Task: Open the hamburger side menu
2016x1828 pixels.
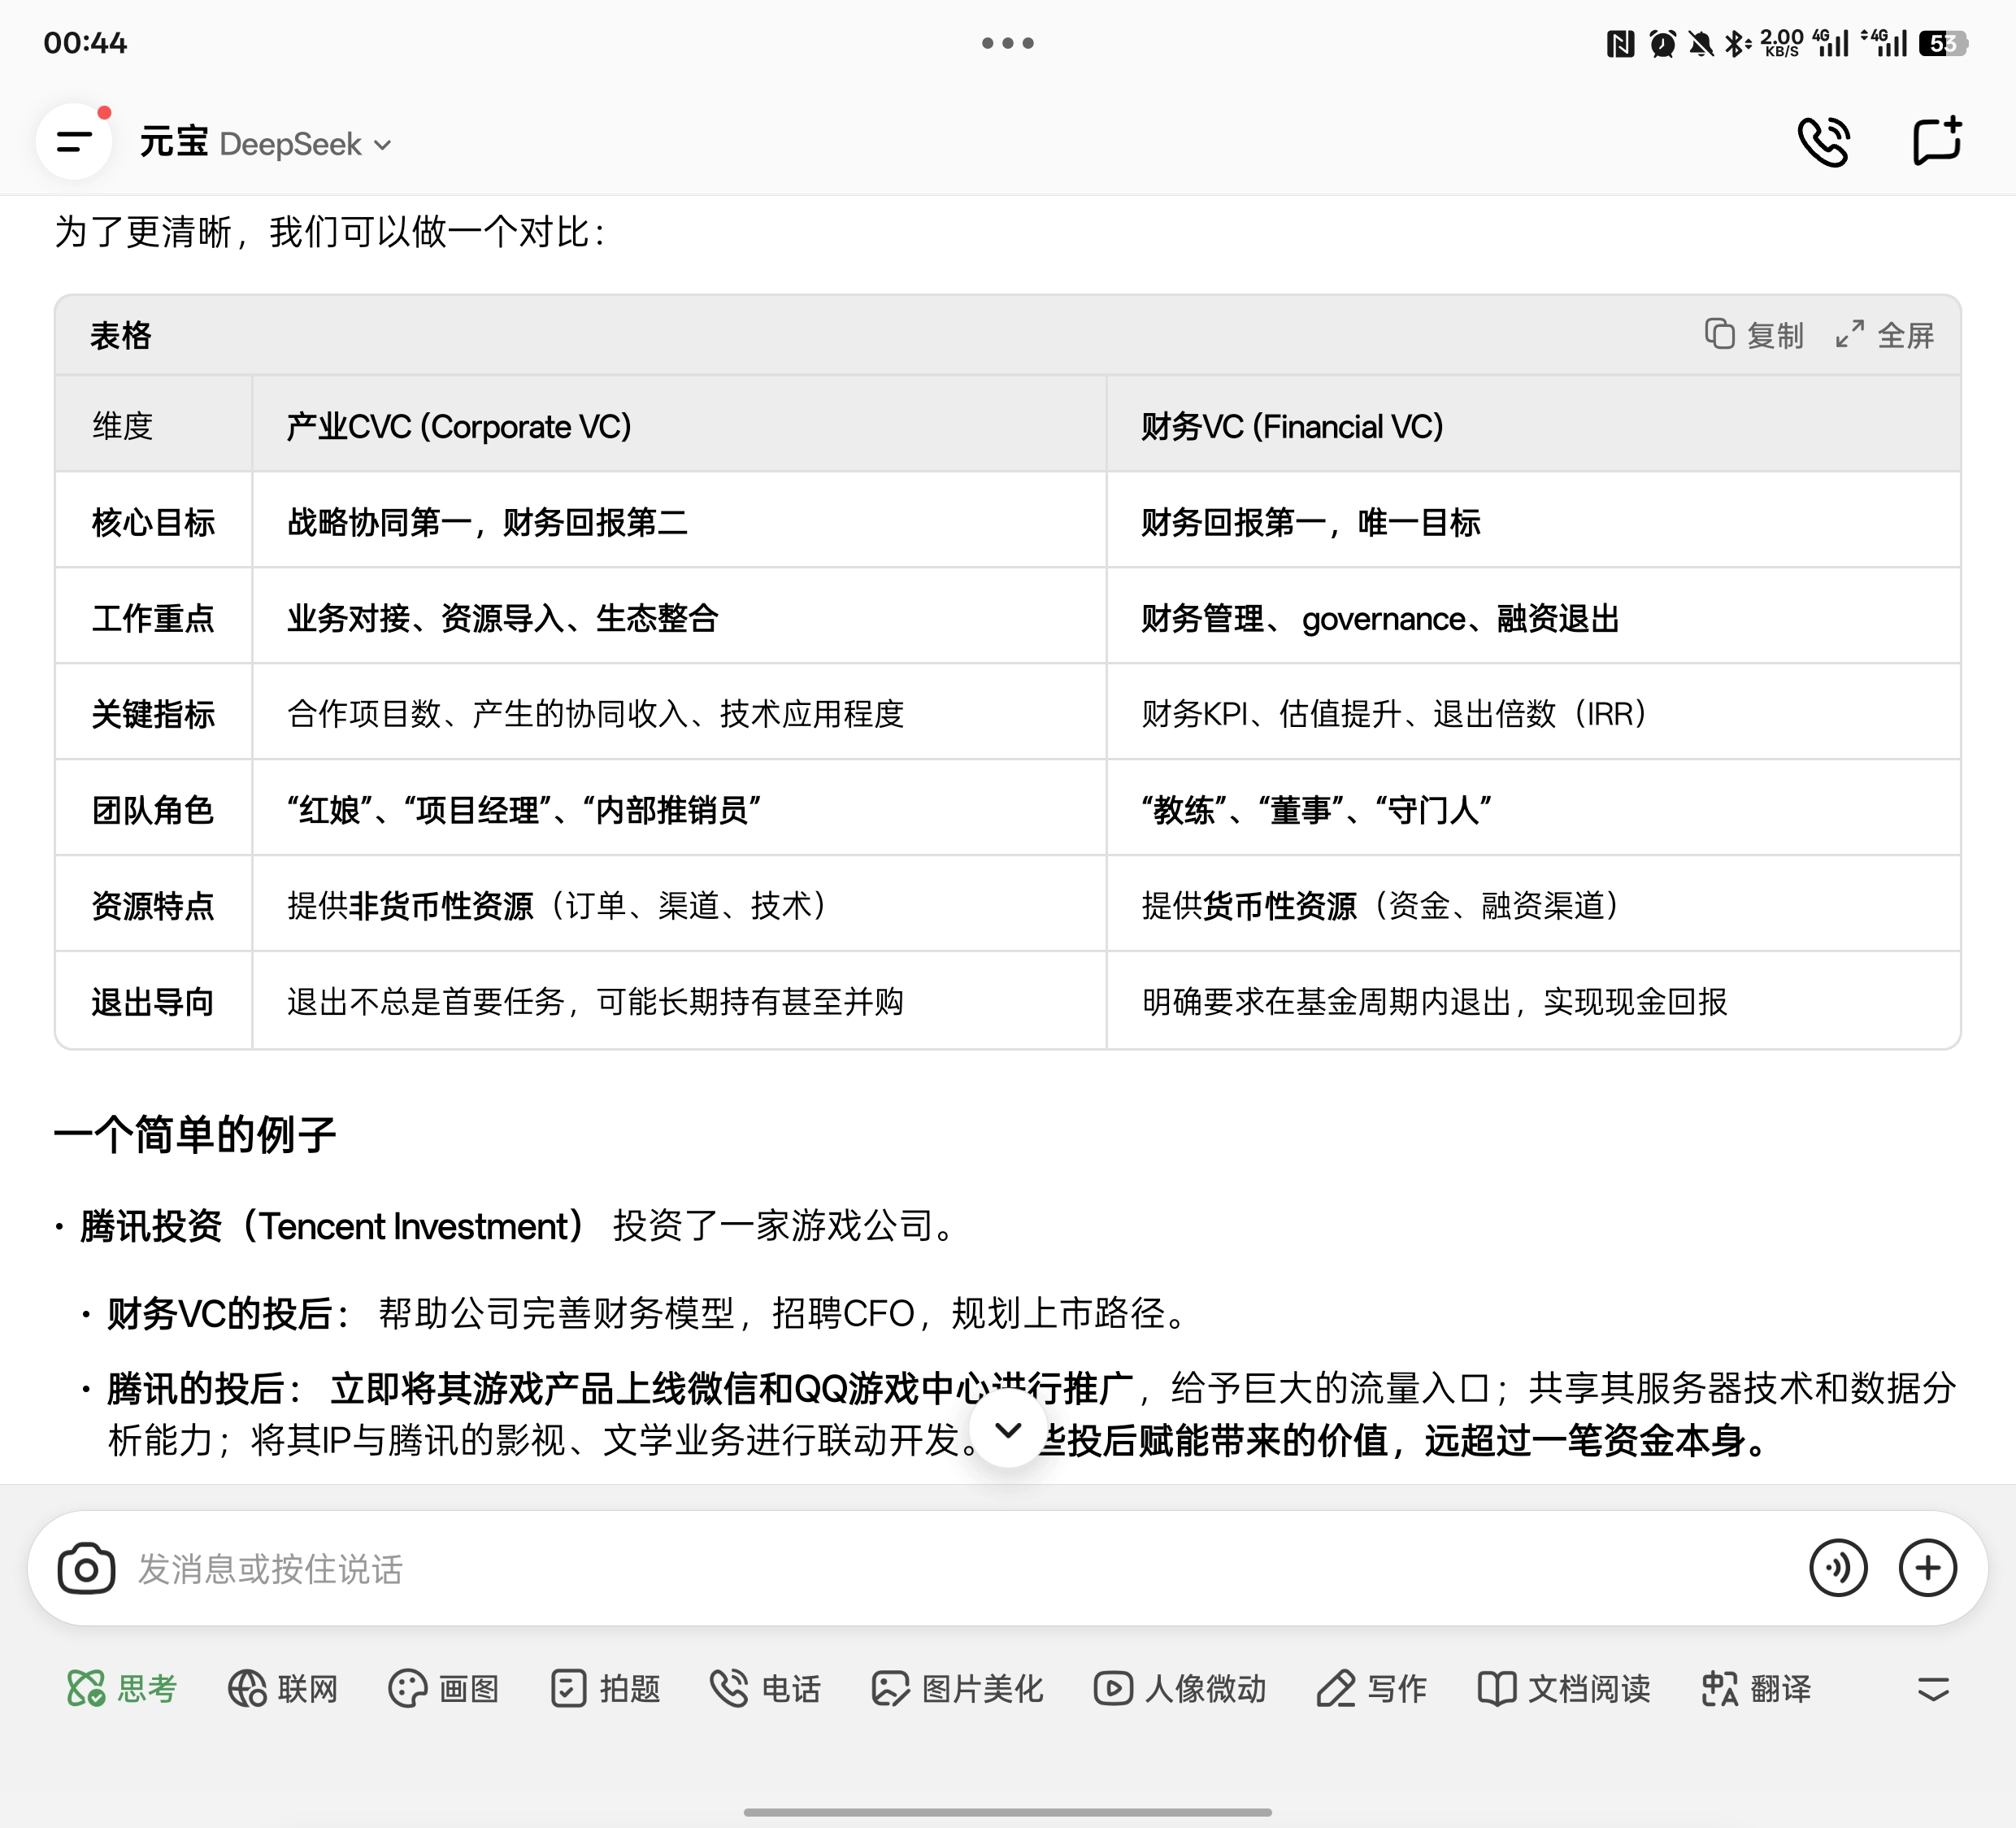Action: click(x=74, y=142)
